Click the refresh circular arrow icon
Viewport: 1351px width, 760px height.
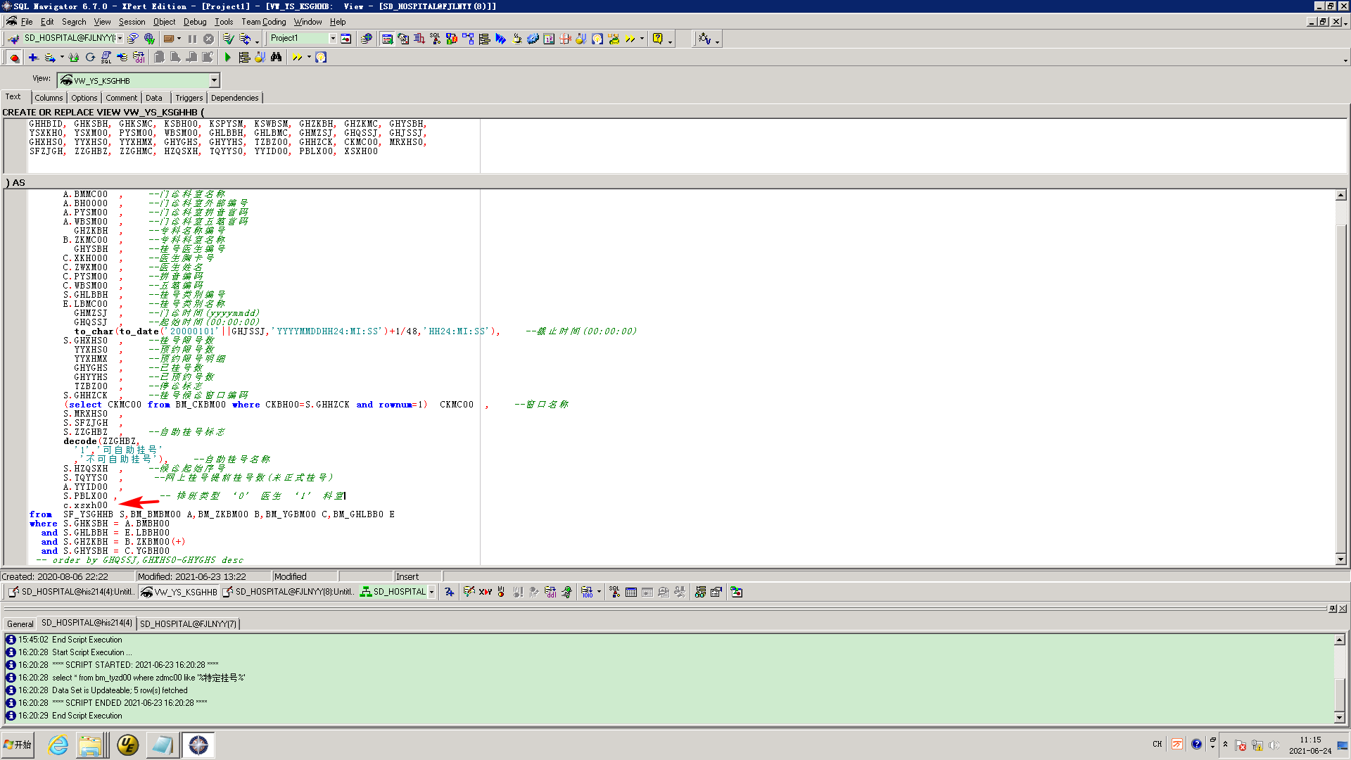(x=90, y=57)
